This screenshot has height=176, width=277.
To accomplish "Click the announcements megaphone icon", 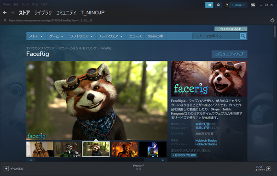I will 209,5.
